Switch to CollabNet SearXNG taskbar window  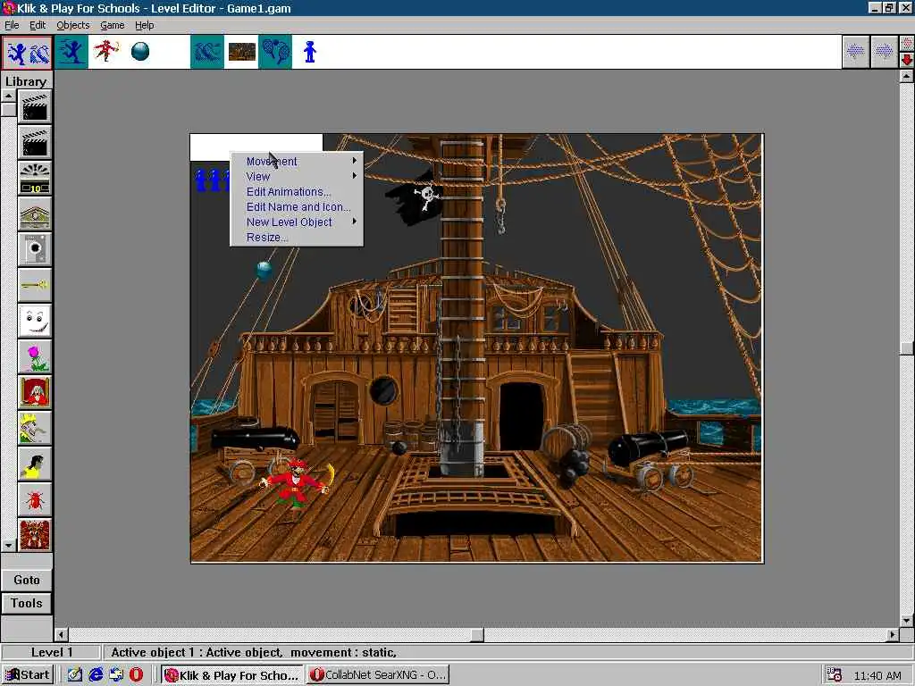click(x=378, y=674)
